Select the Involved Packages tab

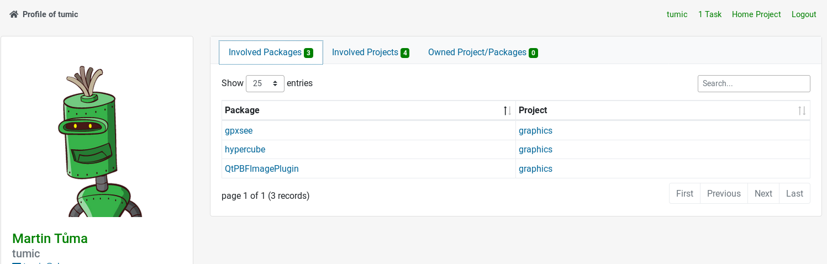(271, 52)
